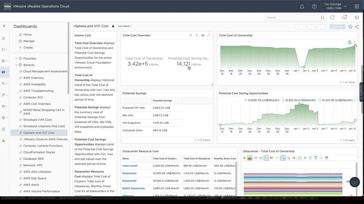The image size is (364, 204).
Task: Click the Datacenter Resource Cost table scrollbar
Action: [x=236, y=179]
